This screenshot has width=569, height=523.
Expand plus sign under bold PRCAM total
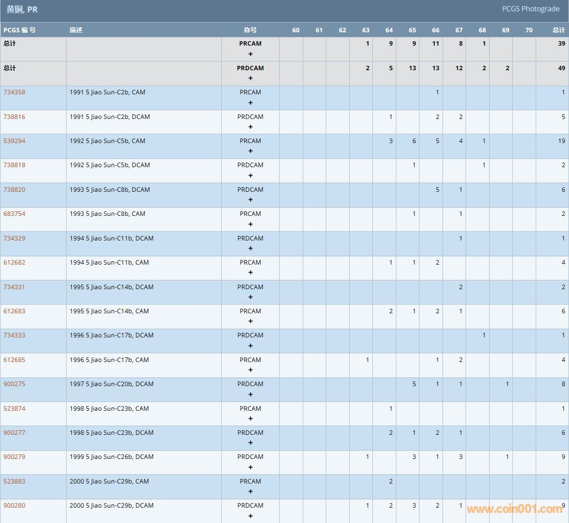tap(250, 54)
